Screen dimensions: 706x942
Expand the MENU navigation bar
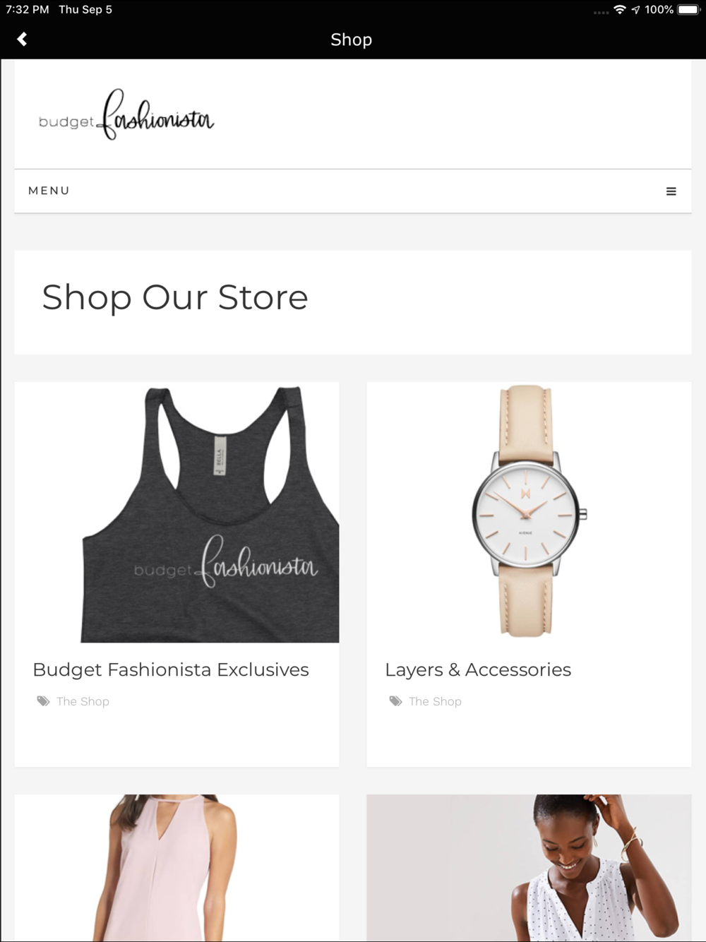(353, 191)
